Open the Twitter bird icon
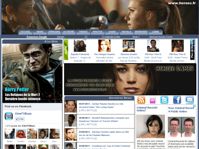The width and height of the screenshot is (199, 149). click(164, 100)
